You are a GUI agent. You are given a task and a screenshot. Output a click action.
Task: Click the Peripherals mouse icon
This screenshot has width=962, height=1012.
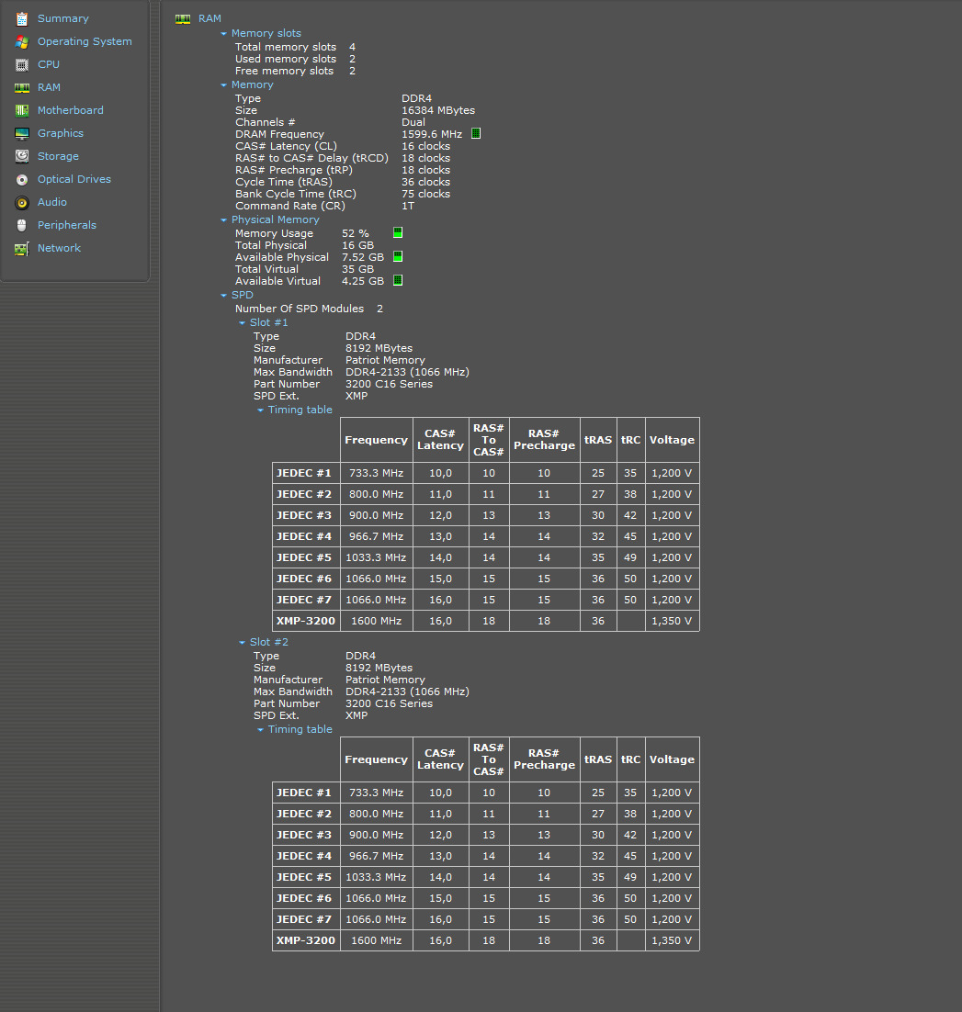click(x=21, y=225)
